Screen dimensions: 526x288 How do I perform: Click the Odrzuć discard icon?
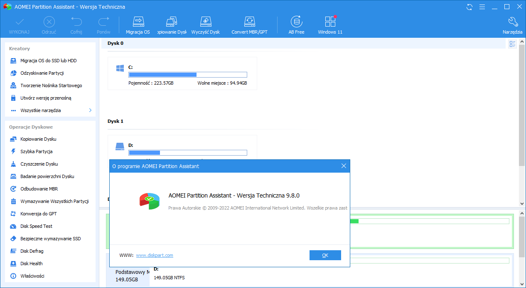[x=49, y=22]
